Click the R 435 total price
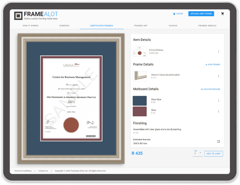This screenshot has width=240, height=185. [x=137, y=153]
